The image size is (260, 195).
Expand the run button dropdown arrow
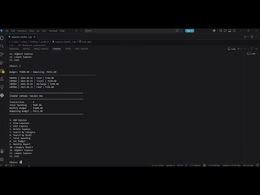coord(248,37)
